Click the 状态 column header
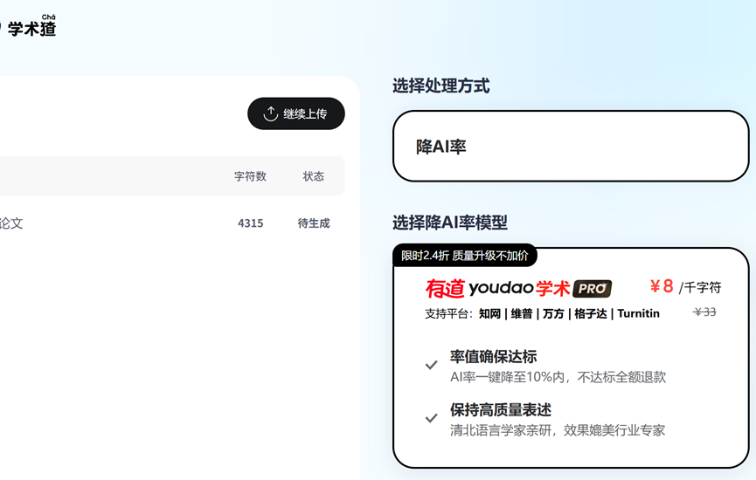The width and height of the screenshot is (756, 480). 314,176
